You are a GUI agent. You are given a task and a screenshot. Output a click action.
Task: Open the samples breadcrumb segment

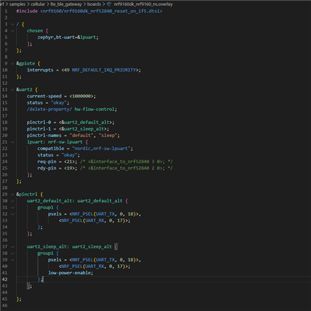pos(18,4)
